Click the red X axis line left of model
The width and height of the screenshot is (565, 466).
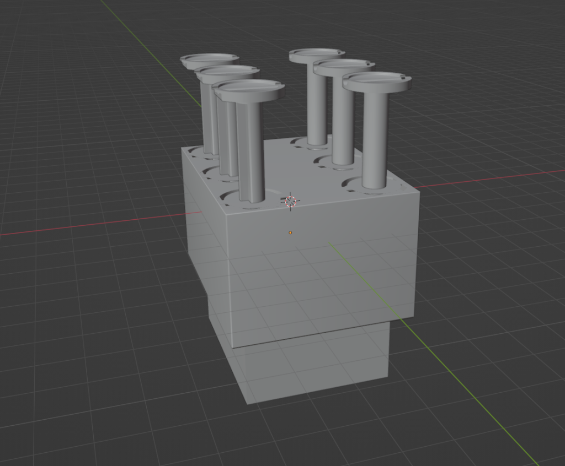point(83,226)
